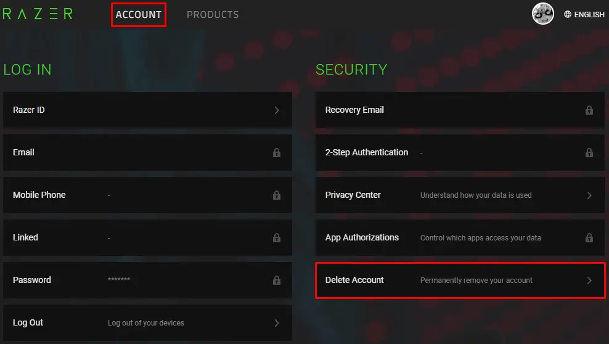Image resolution: width=609 pixels, height=344 pixels.
Task: Switch to the Products tab
Action: pos(213,14)
